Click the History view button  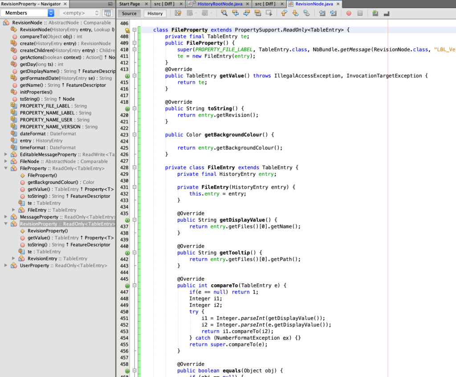coord(155,13)
